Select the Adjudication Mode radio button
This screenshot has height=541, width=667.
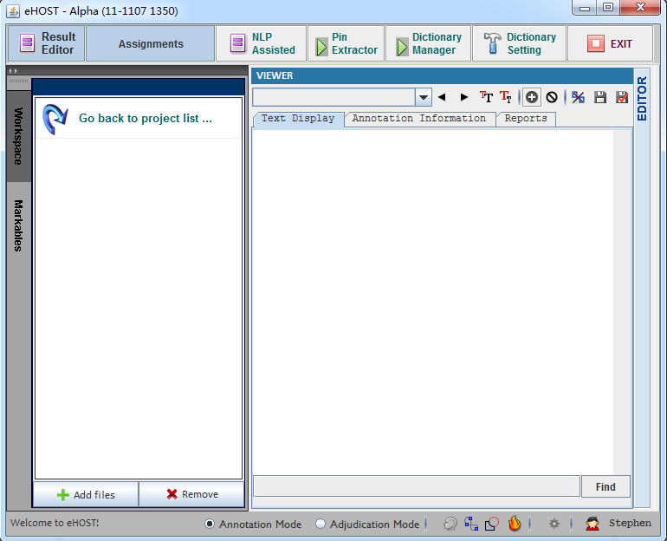coord(321,524)
